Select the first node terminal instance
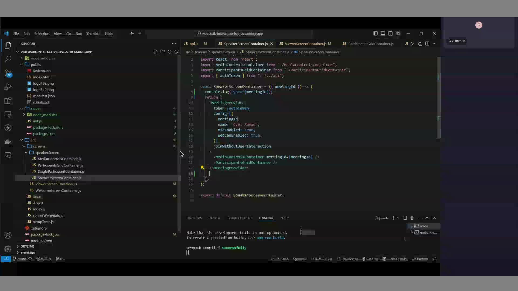Screen dimensions: 518x291 tap(424, 226)
